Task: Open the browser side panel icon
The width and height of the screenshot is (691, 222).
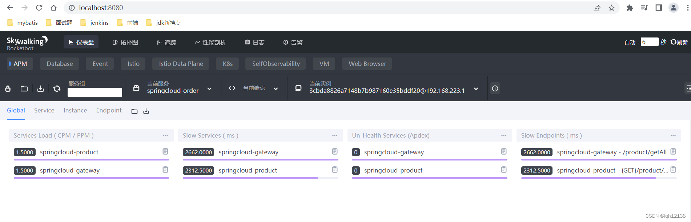Action: [x=659, y=8]
